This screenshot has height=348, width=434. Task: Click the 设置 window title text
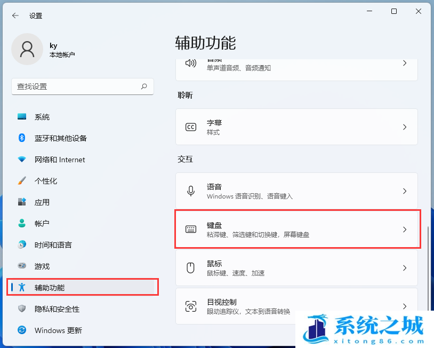tap(36, 16)
